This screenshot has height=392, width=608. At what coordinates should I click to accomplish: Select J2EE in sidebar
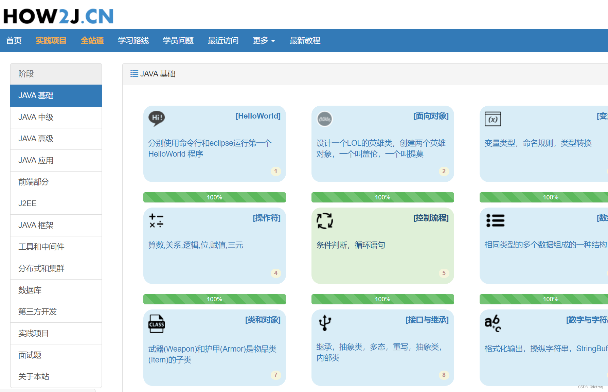pos(56,204)
